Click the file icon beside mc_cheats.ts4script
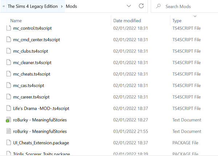Image resolution: width=218 pixels, height=156 pixels. [x=9, y=74]
